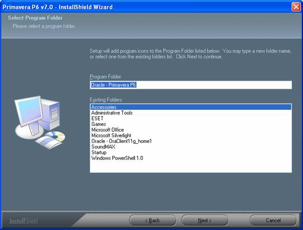Image resolution: width=303 pixels, height=230 pixels.
Task: Select SoundMAX in the list
Action: pos(191,147)
